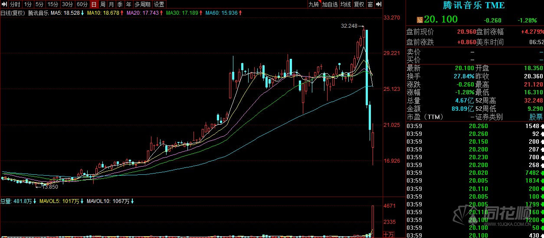Click the 2335 volume axis label
544x238 pixels.
coord(390,222)
